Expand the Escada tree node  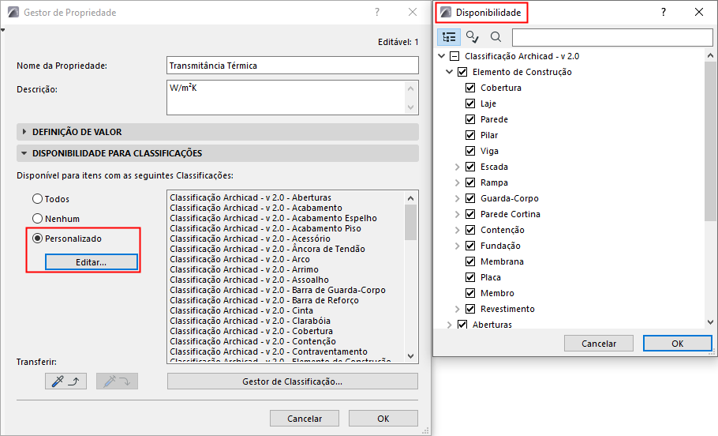457,167
